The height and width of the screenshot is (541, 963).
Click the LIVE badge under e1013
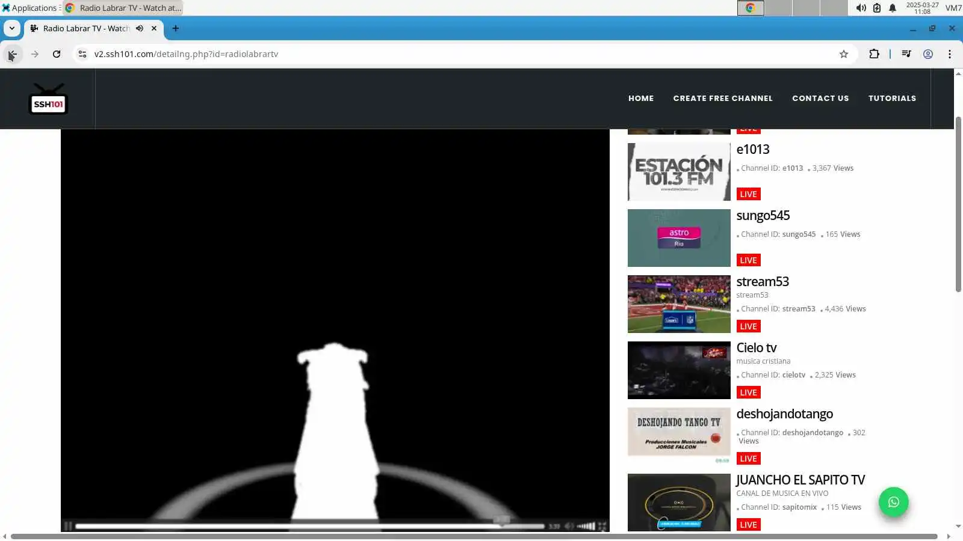(x=749, y=194)
